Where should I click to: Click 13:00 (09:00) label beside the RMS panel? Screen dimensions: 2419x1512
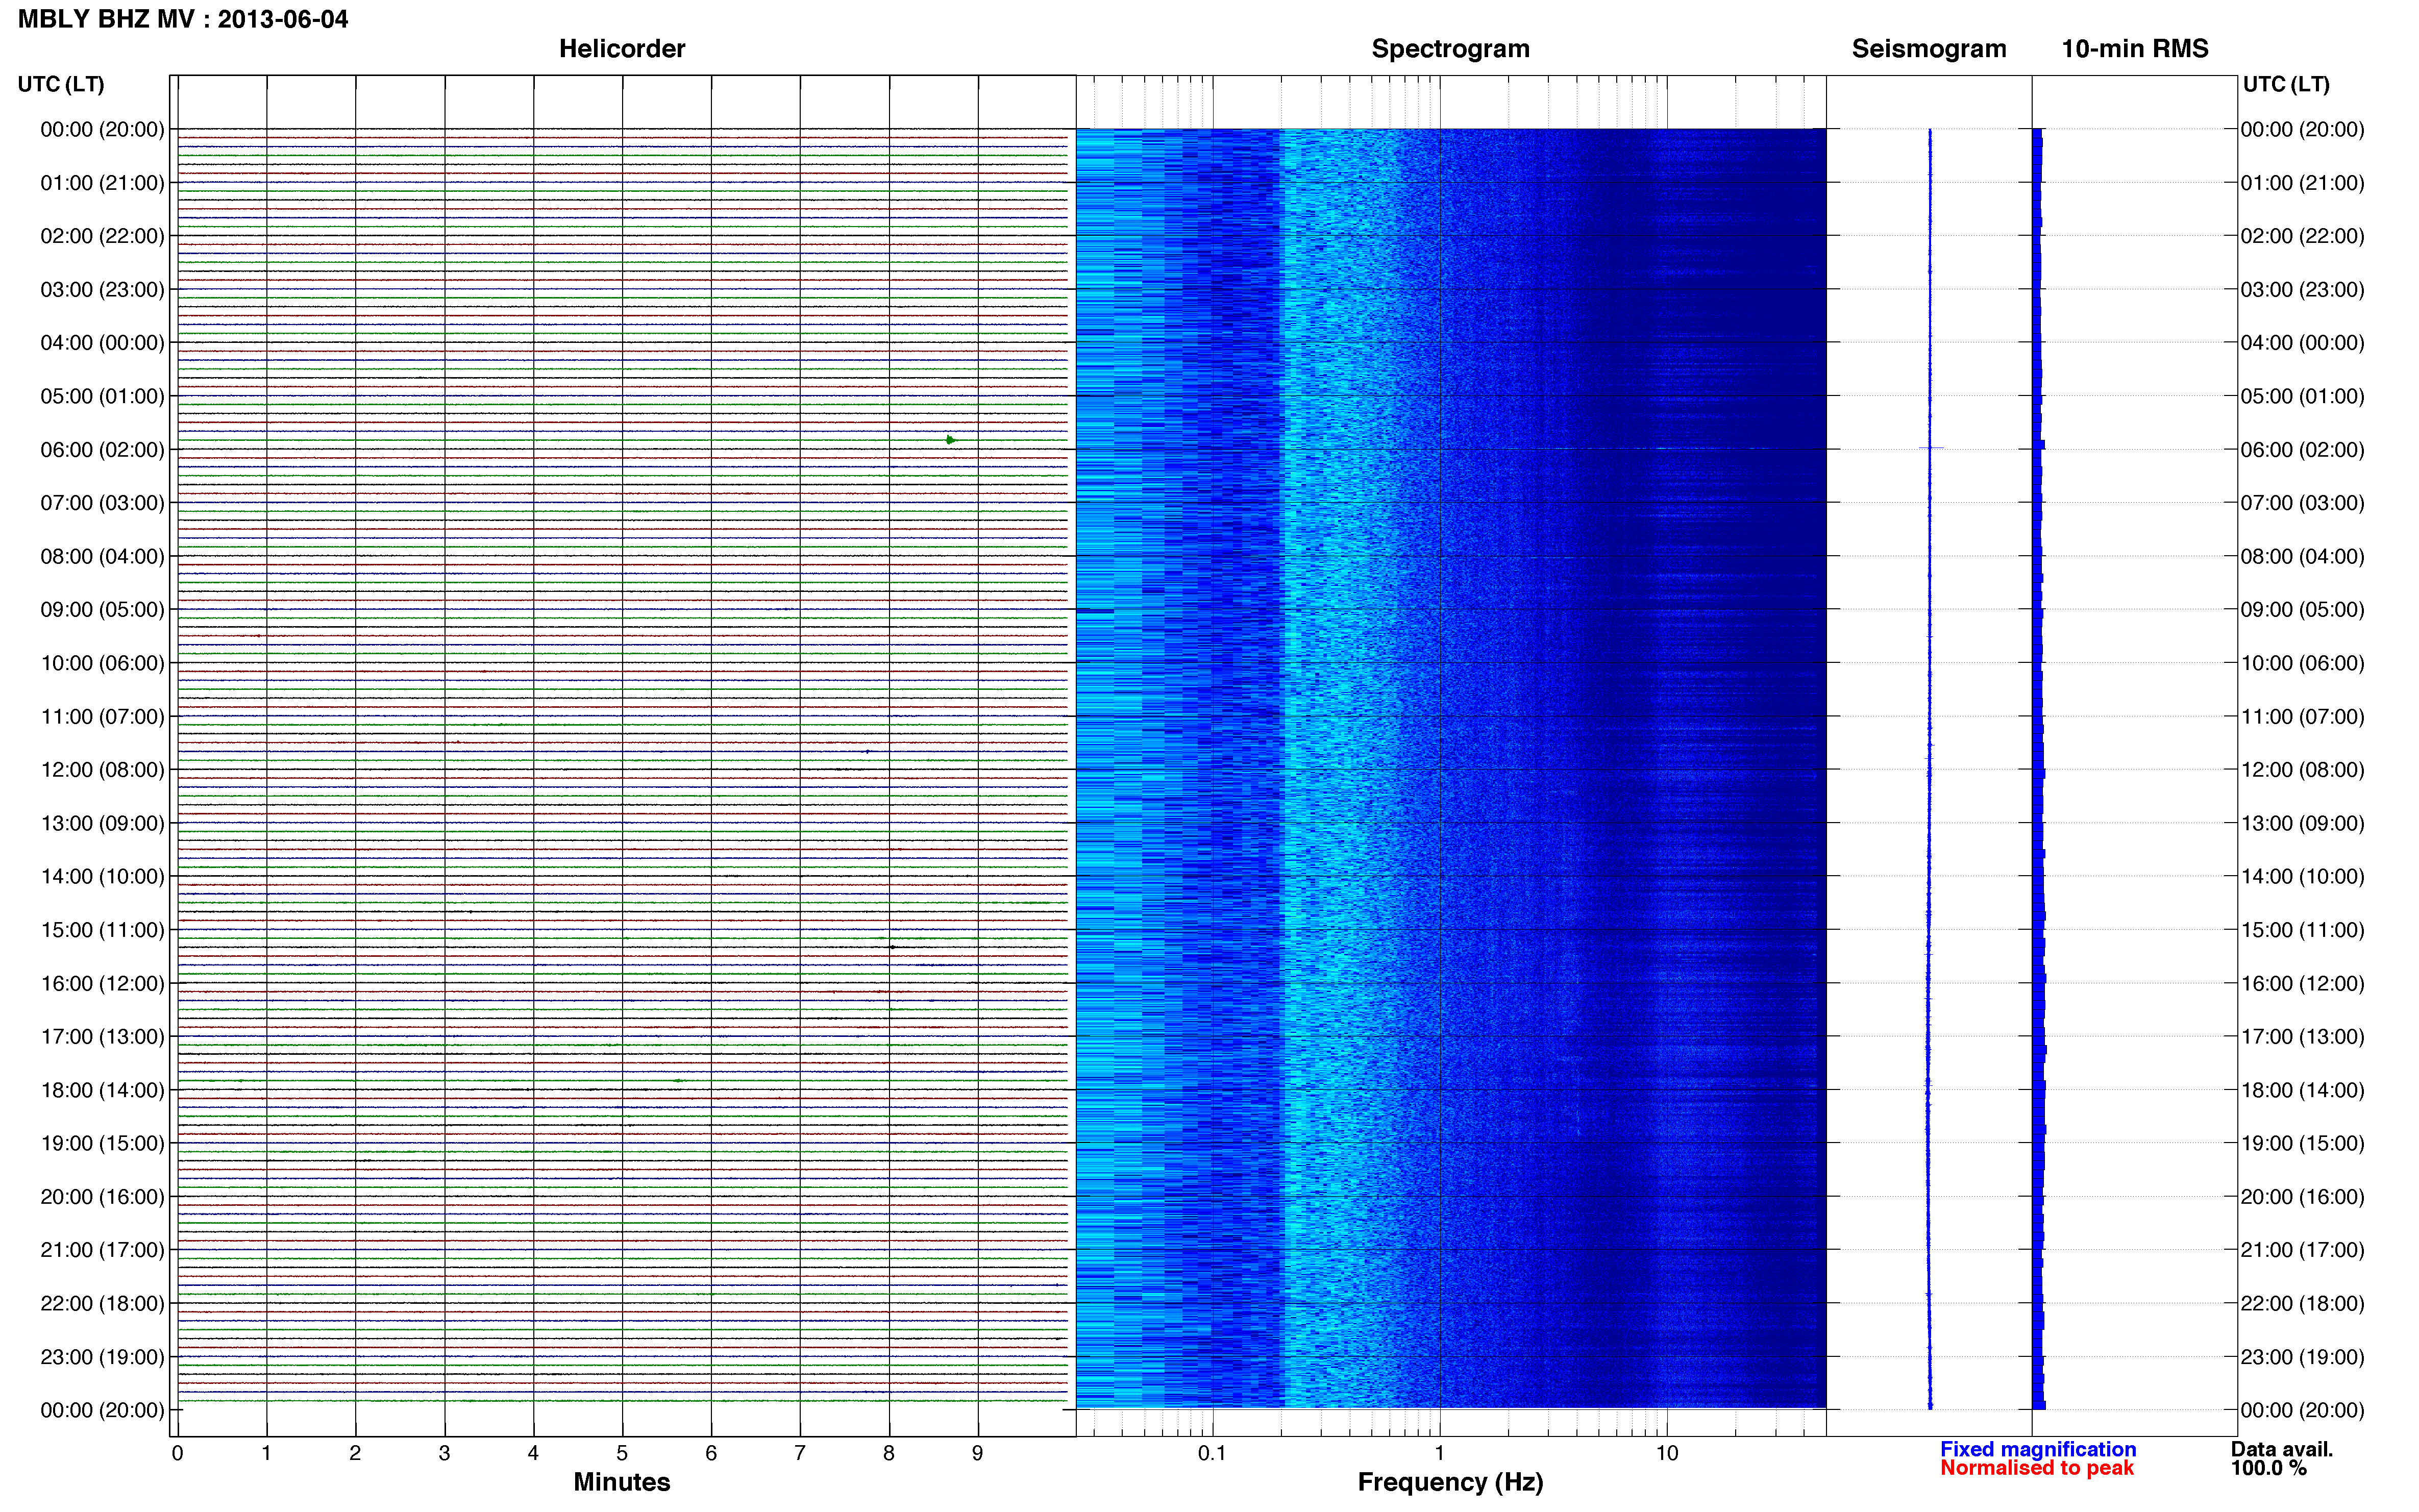tap(2302, 823)
